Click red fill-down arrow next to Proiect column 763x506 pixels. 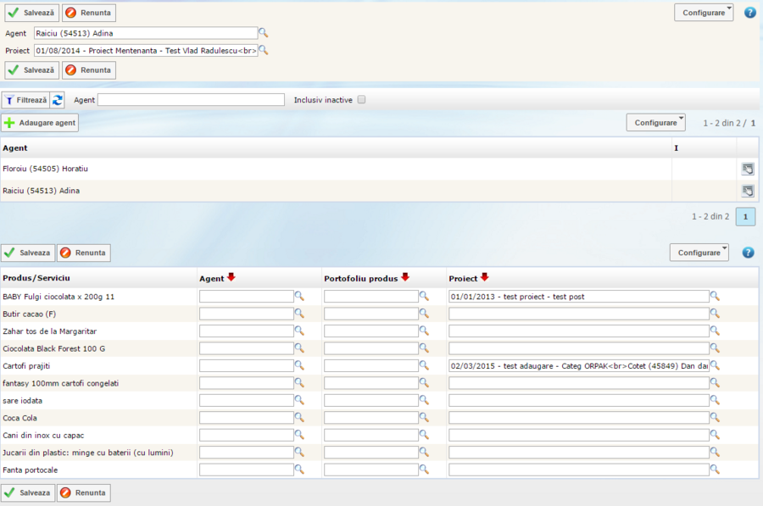tap(484, 277)
